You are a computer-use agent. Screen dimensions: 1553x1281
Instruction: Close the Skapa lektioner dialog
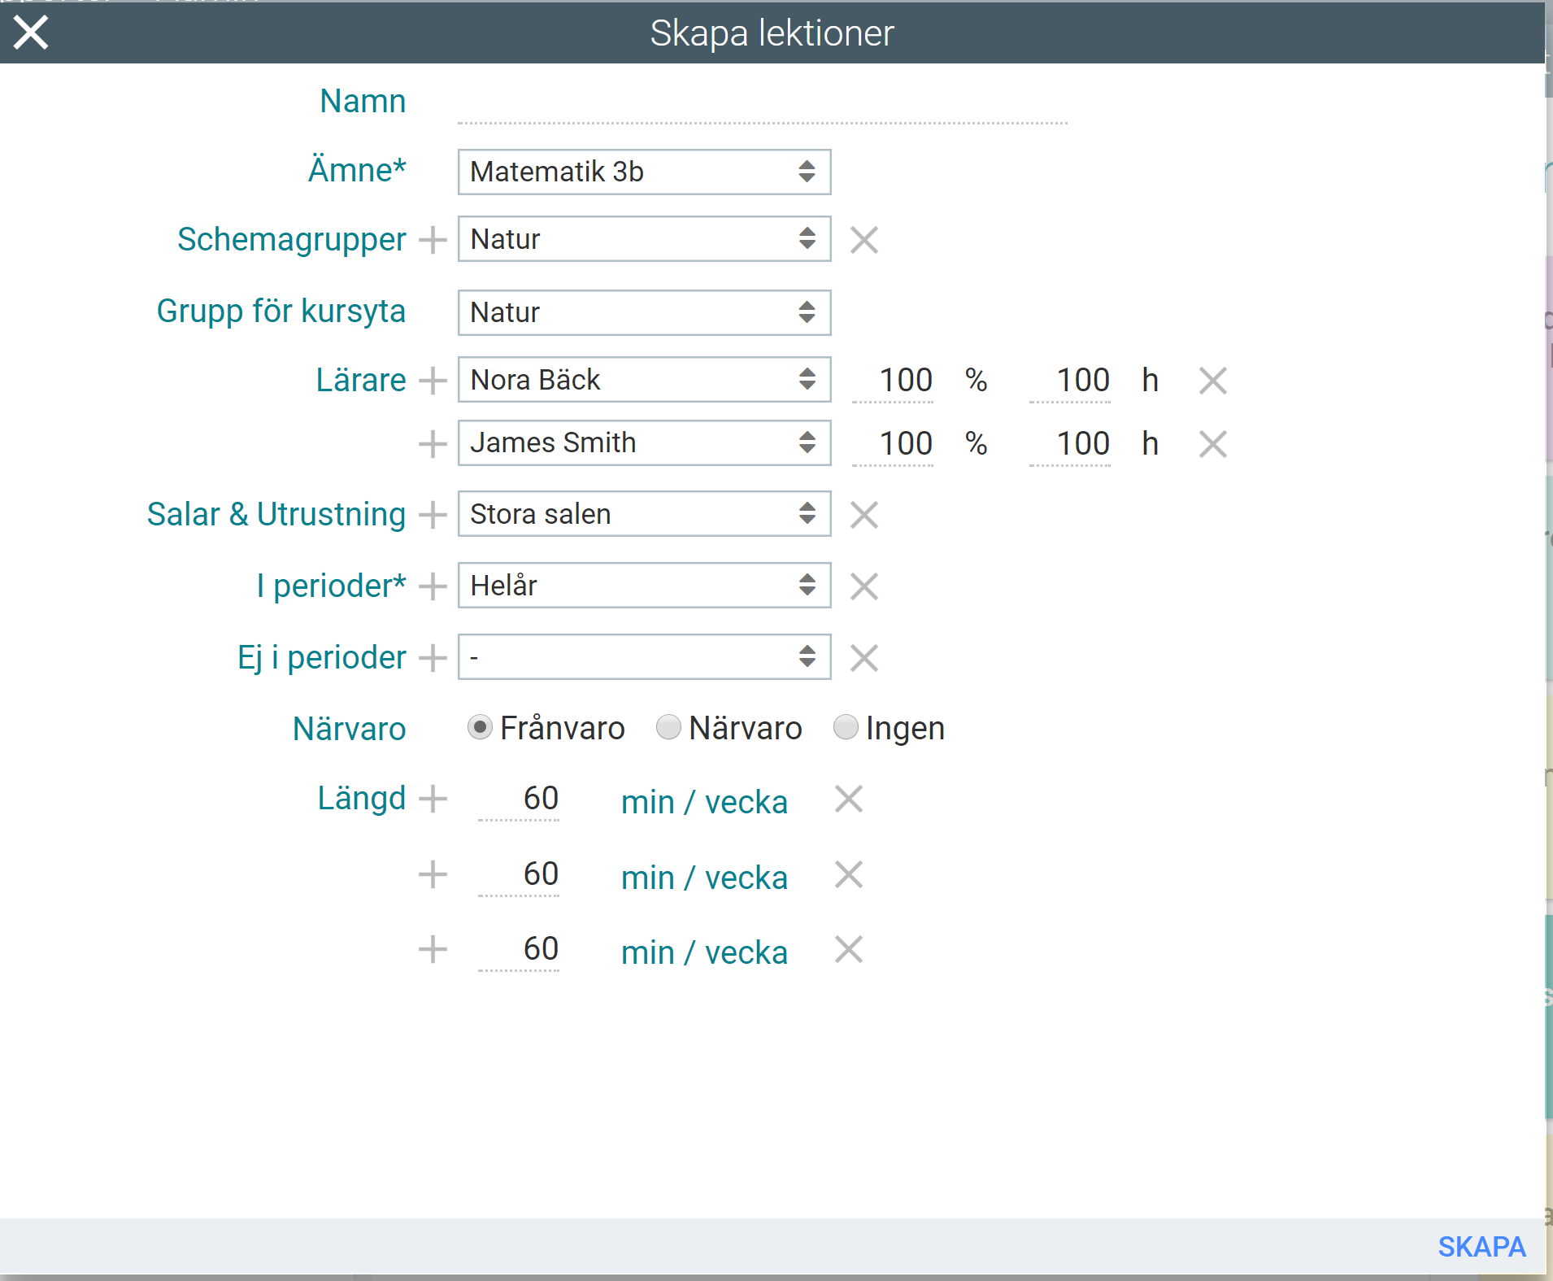pyautogui.click(x=31, y=33)
